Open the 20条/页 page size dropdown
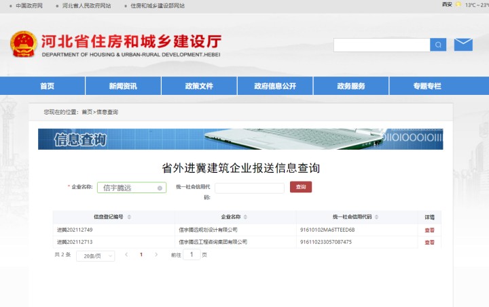489x307 pixels. pyautogui.click(x=96, y=256)
